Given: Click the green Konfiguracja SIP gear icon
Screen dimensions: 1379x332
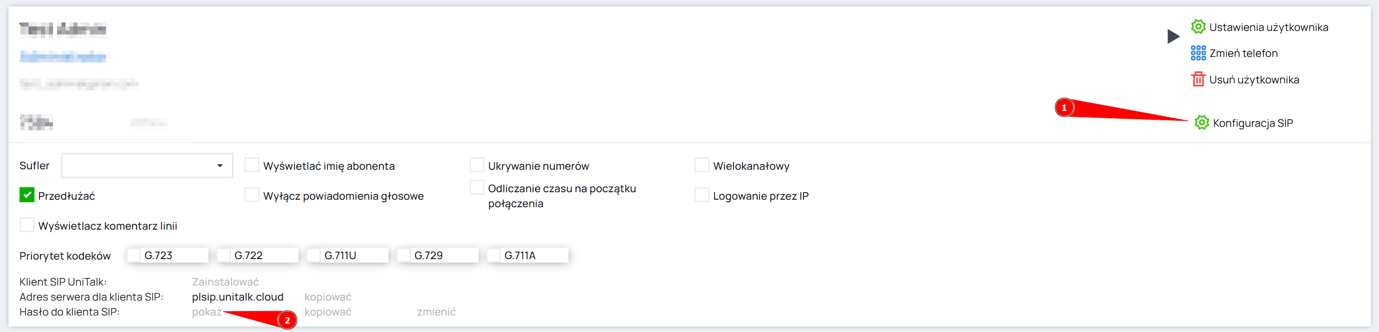Looking at the screenshot, I should point(1202,123).
